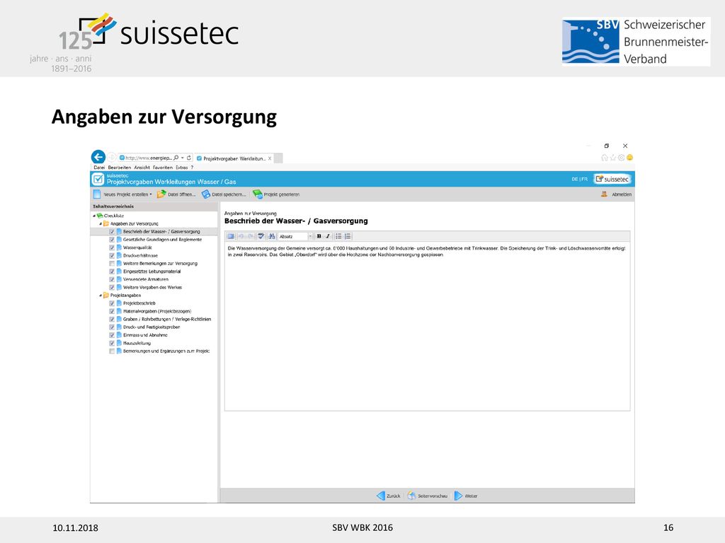This screenshot has height=543, width=725.
Task: Click the Datei speichern disk icon
Action: [206, 194]
